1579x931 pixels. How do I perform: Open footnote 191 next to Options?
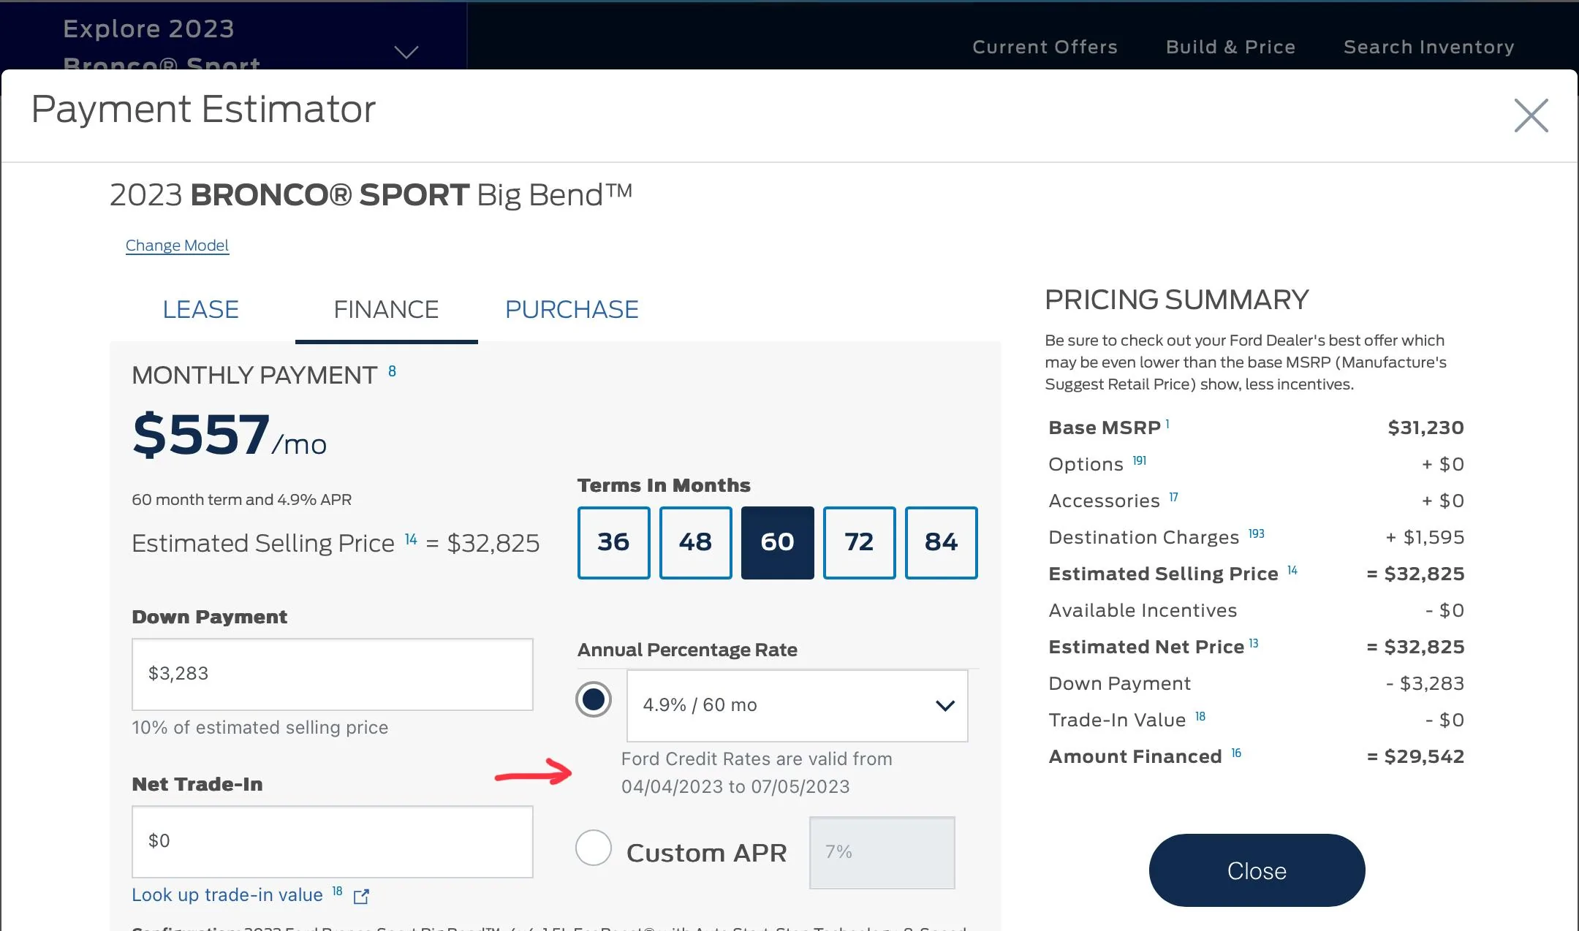1140,460
